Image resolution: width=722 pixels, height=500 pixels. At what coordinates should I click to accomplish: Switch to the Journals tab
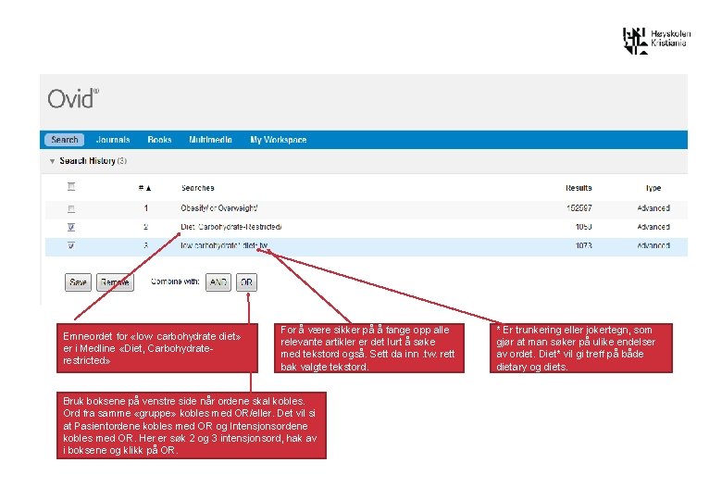coord(113,140)
